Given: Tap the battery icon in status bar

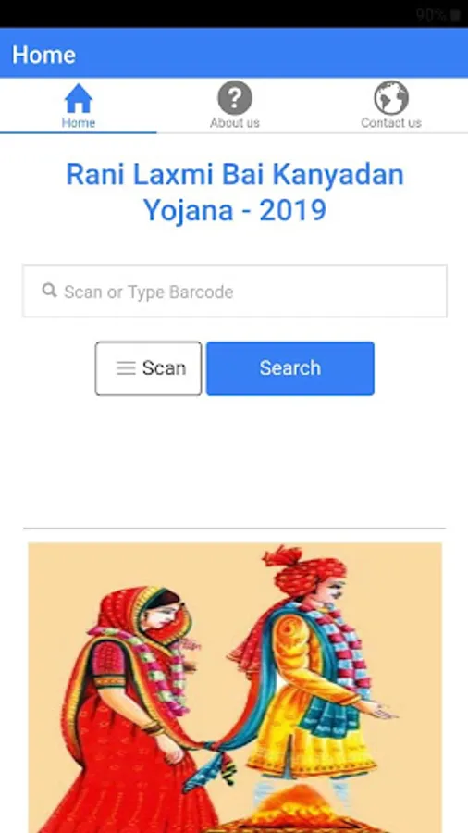Looking at the screenshot, I should pyautogui.click(x=455, y=15).
